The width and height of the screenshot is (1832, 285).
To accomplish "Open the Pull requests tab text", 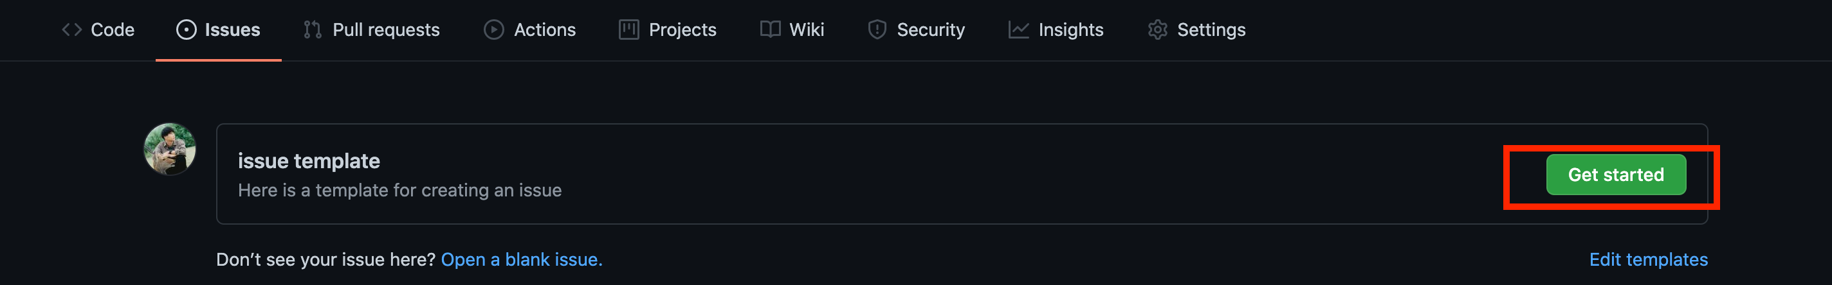I will pos(386,30).
